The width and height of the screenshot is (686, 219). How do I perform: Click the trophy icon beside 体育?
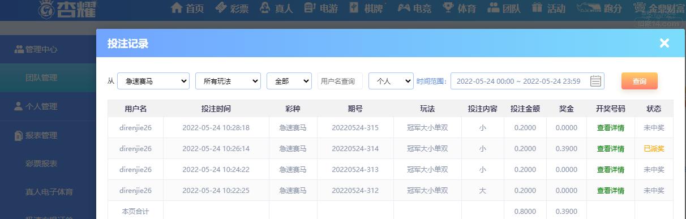[x=448, y=8]
